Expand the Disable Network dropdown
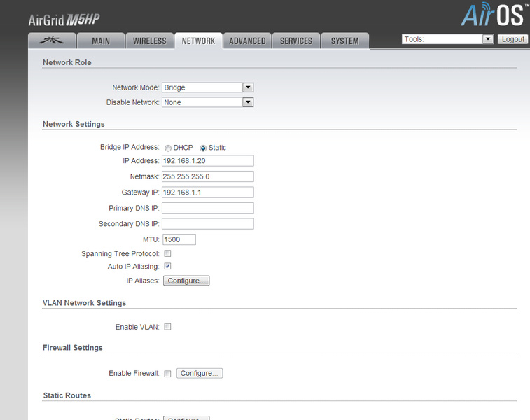 tap(207, 102)
